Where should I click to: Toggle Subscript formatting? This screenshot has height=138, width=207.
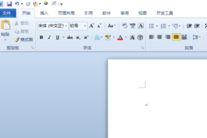coord(78,38)
